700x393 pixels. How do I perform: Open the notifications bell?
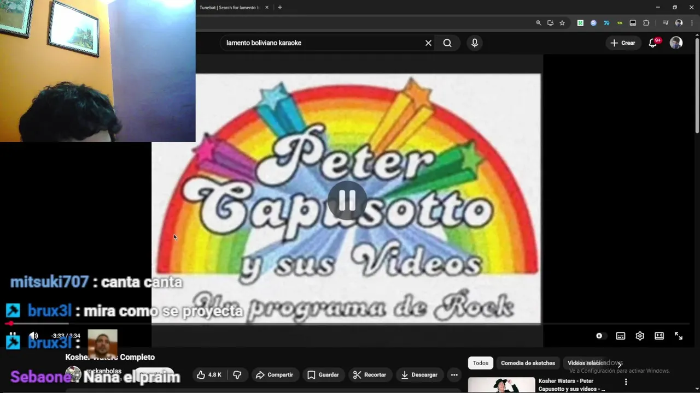[653, 43]
